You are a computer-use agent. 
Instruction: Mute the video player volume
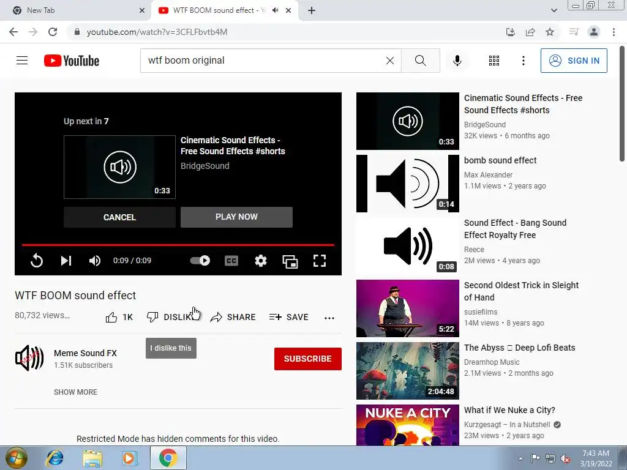point(95,261)
